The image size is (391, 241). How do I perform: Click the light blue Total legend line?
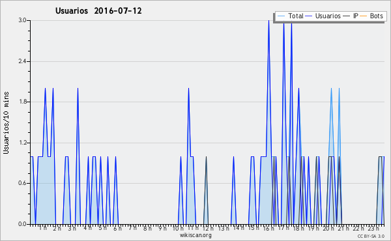tap(281, 16)
